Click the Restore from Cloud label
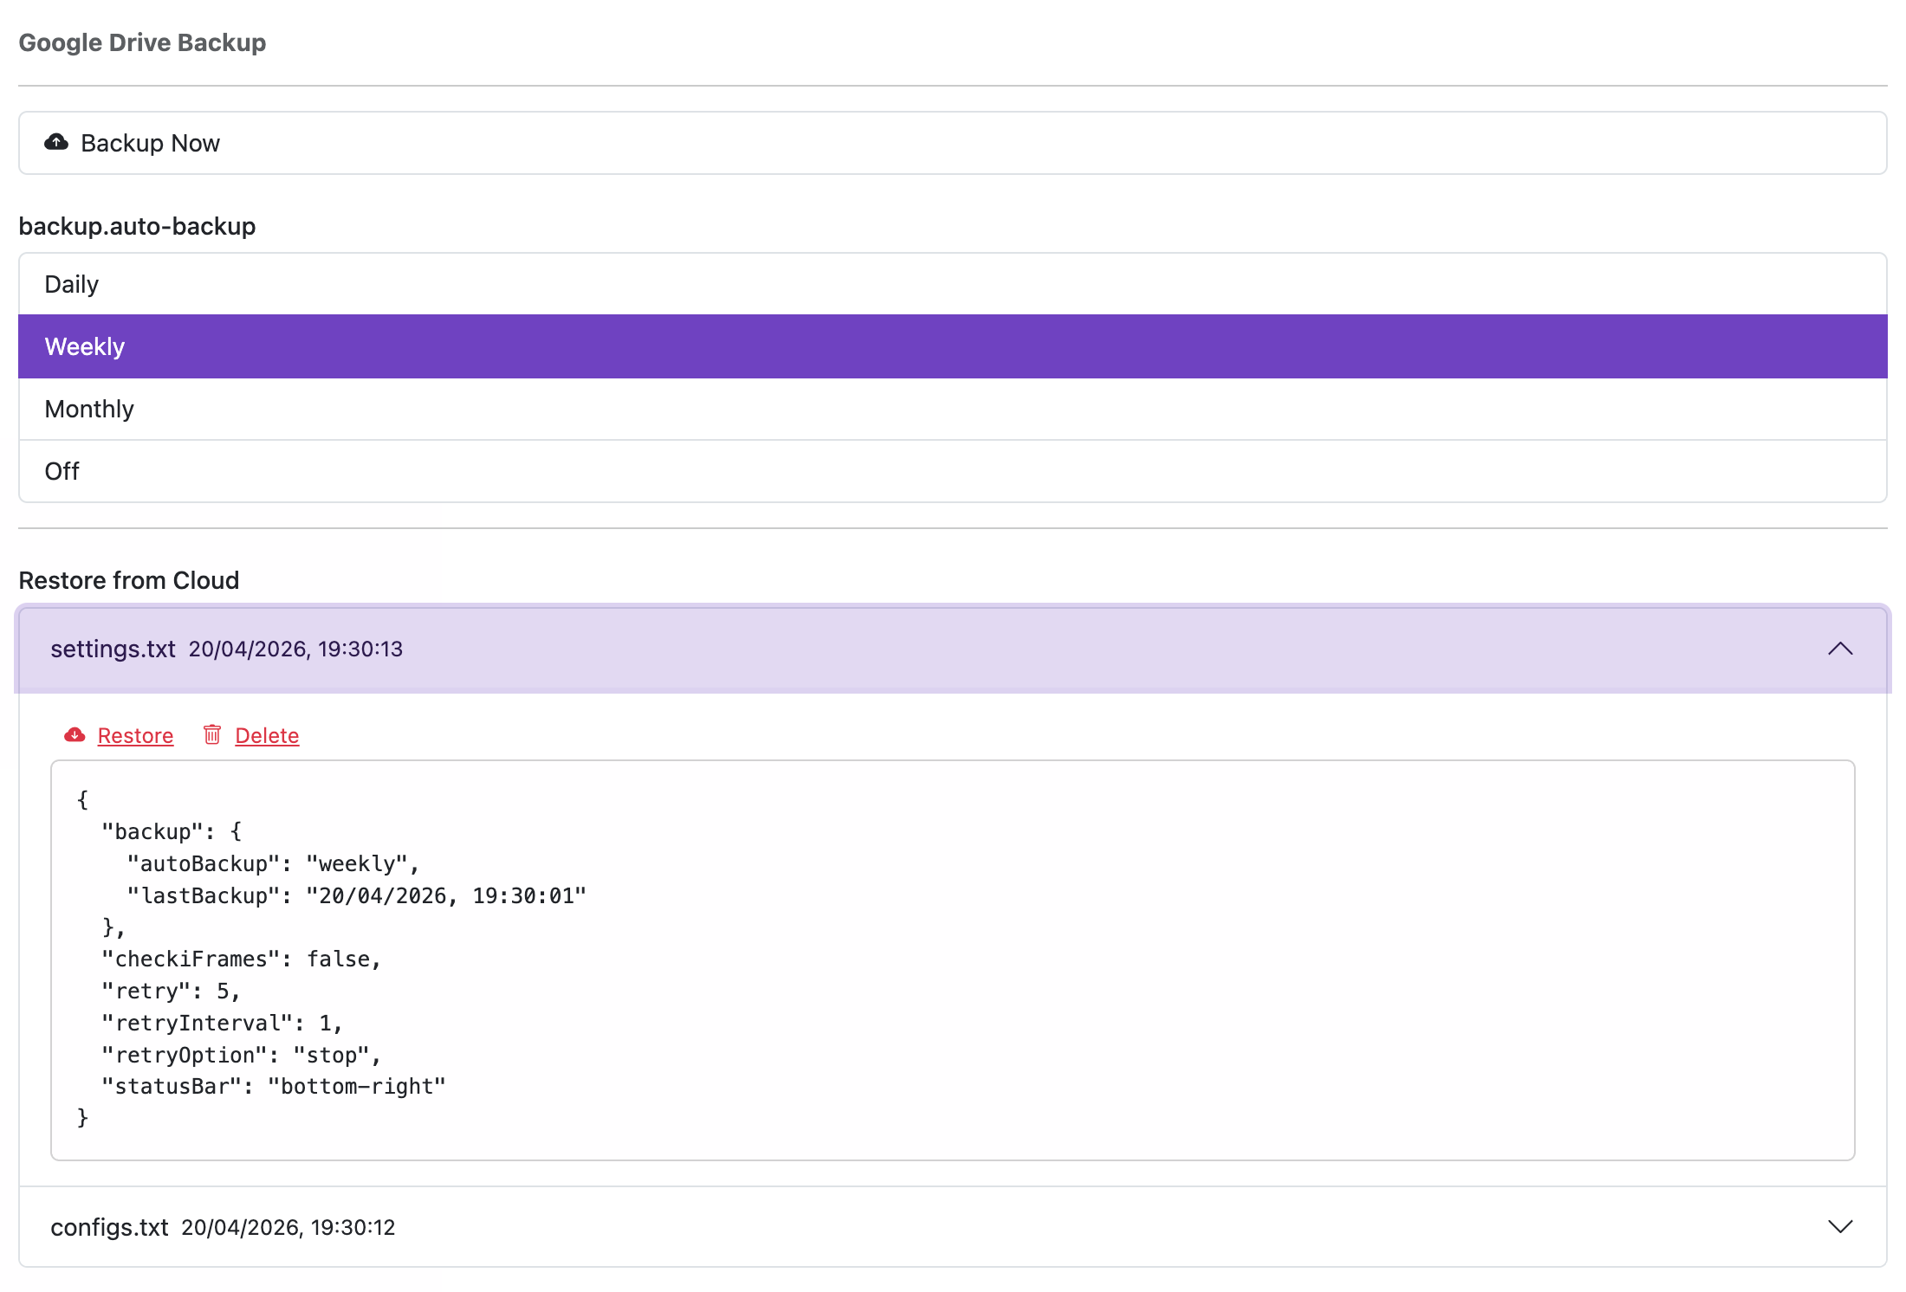This screenshot has width=1906, height=1292. (x=129, y=580)
